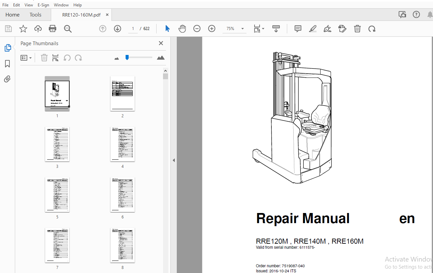Bookmark the file with the star icon
The height and width of the screenshot is (273, 433).
[x=23, y=29]
